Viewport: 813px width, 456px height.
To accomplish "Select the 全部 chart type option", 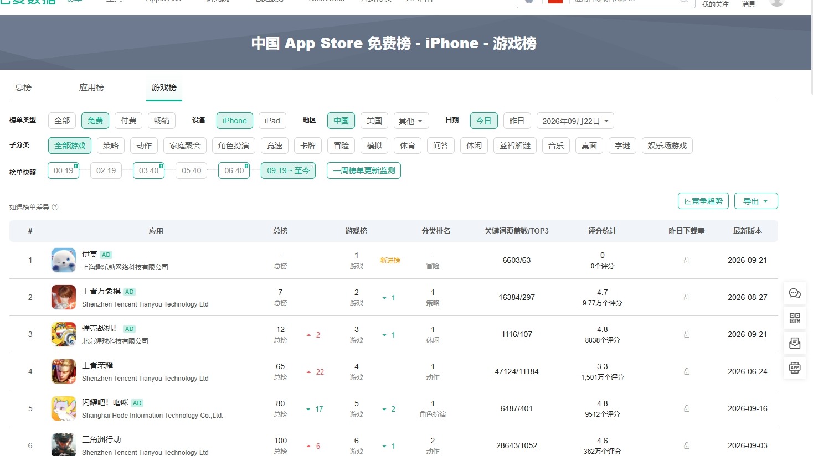I will tap(62, 121).
